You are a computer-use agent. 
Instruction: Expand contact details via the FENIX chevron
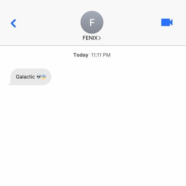pyautogui.click(x=99, y=38)
